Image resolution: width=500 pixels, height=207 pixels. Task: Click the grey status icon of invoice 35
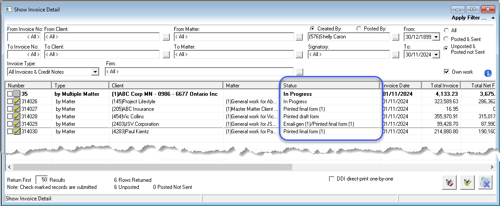17,94
